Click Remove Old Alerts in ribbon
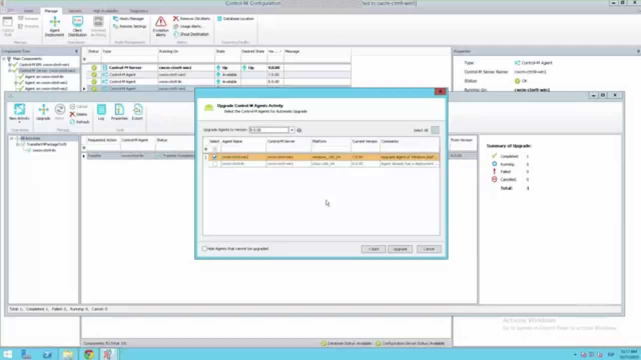The image size is (641, 360). pyautogui.click(x=192, y=18)
